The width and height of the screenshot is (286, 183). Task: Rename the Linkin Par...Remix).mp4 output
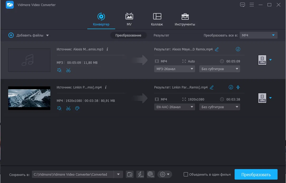click(x=212, y=87)
